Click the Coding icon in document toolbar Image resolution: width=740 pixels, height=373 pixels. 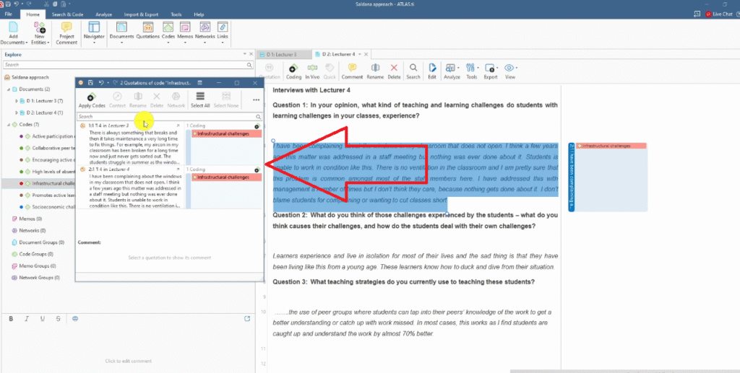coord(293,70)
